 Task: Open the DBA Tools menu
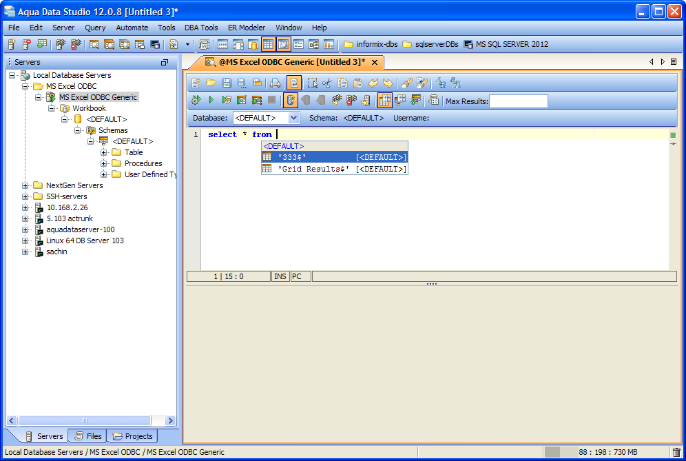(201, 28)
